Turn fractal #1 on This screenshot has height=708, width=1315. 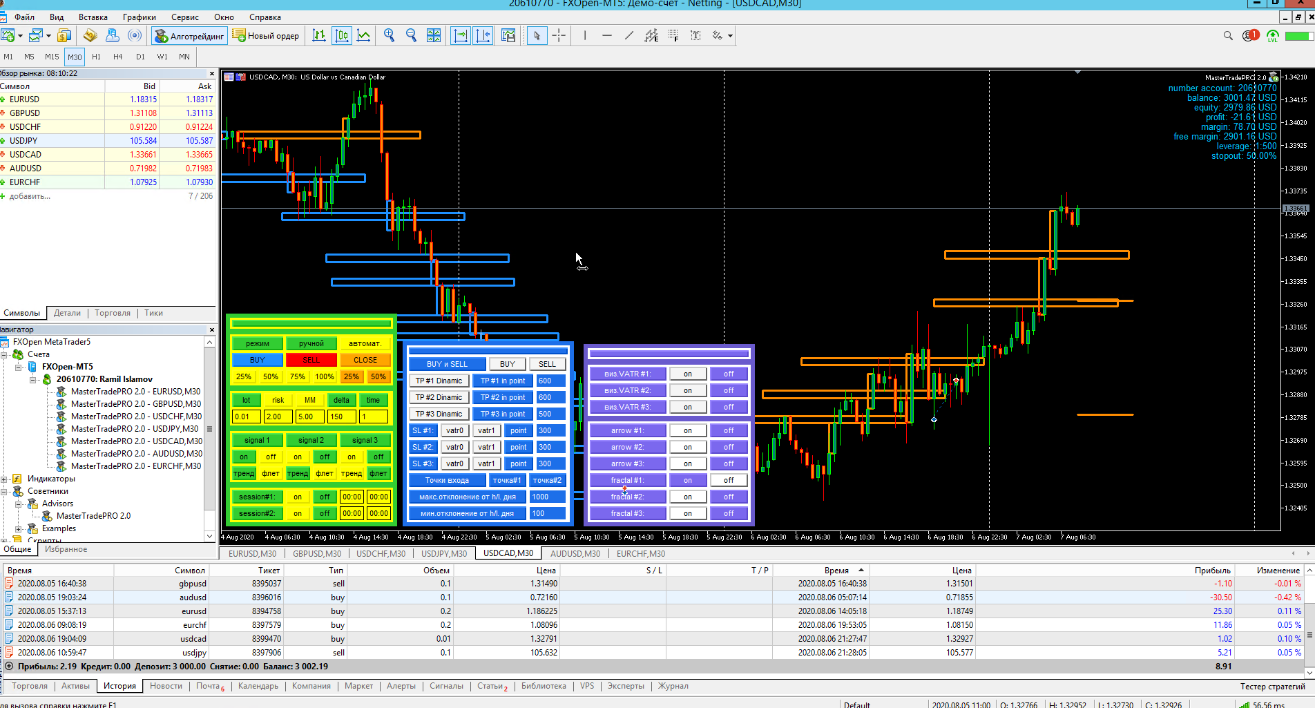tap(687, 480)
